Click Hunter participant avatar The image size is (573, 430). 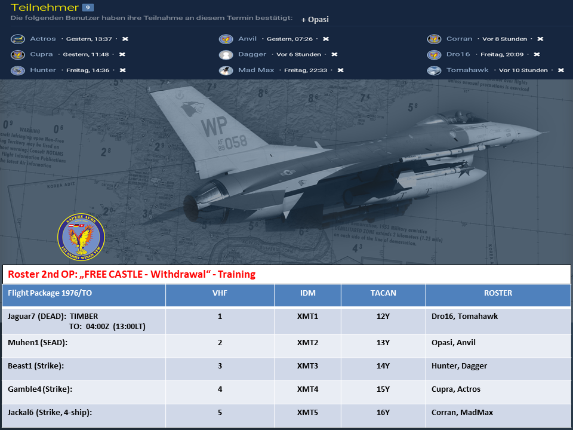[x=17, y=70]
